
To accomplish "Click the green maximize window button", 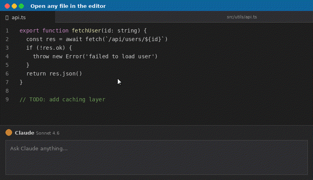I will 22,6.
